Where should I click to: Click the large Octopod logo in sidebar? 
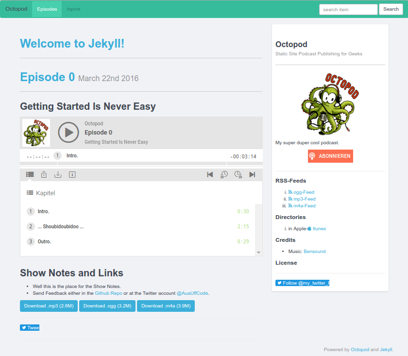point(330,104)
